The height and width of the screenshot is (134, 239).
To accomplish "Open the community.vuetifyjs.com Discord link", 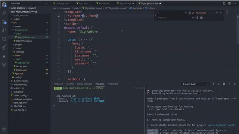I will [x=206, y=130].
